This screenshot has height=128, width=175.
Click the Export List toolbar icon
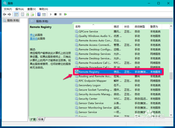tap(32, 14)
